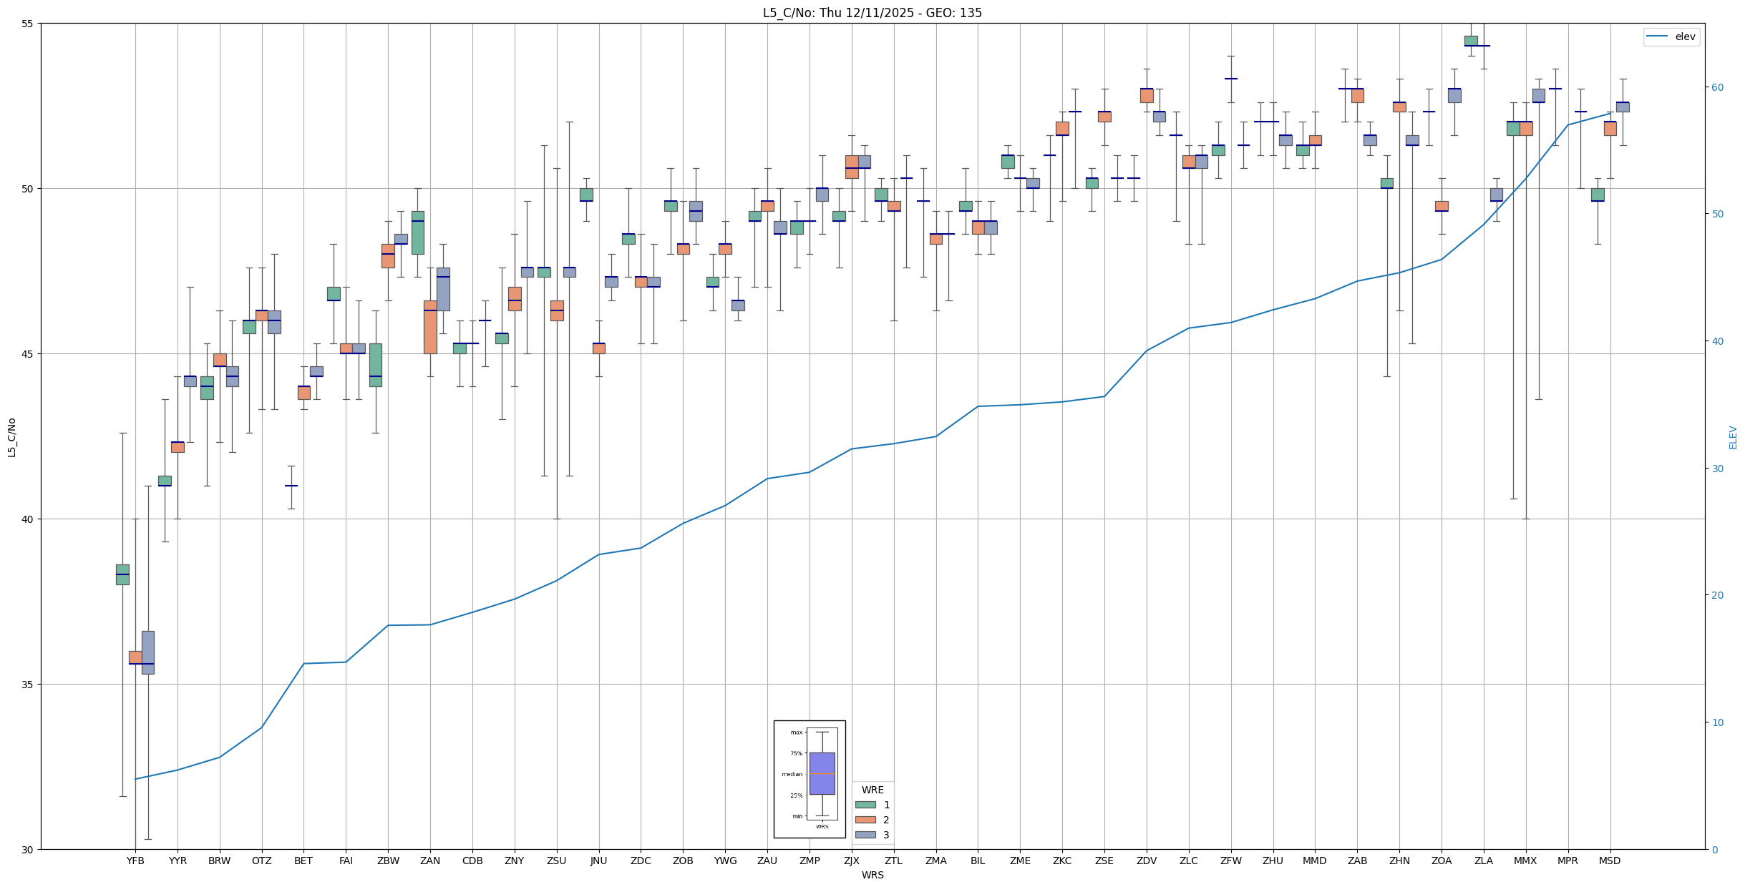
Task: Click the JNU x-axis station label
Action: pyautogui.click(x=598, y=861)
